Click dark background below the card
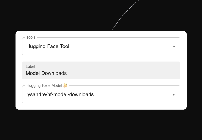Screen dimensions: 202x140 [x=101, y=125]
